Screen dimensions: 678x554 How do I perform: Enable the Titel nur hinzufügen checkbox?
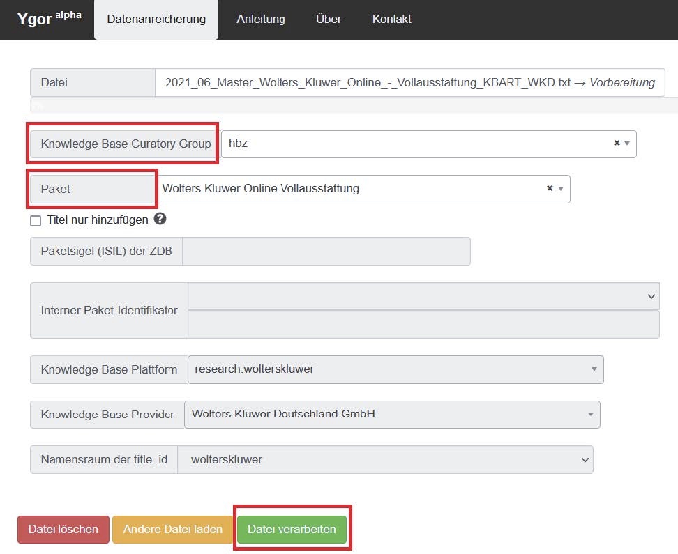pos(36,220)
